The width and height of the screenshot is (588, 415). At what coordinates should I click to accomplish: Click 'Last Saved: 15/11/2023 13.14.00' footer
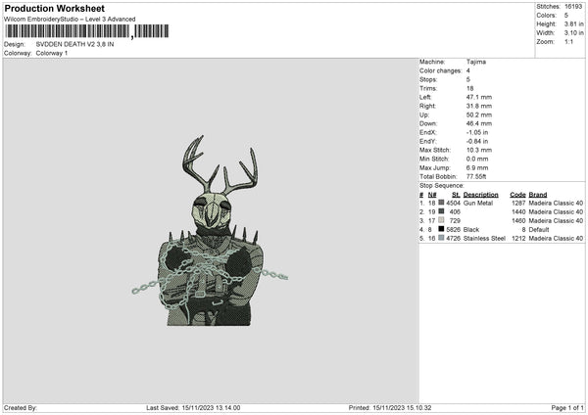click(193, 408)
